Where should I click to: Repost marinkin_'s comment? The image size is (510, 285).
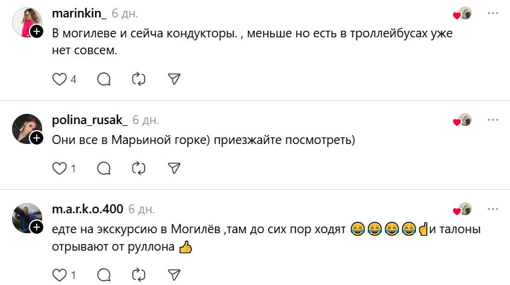point(138,79)
